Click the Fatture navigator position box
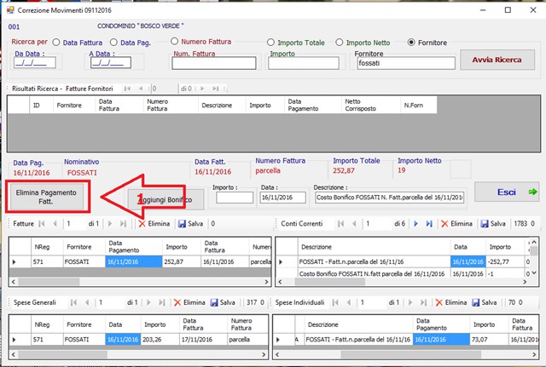The image size is (546, 367). tap(74, 224)
